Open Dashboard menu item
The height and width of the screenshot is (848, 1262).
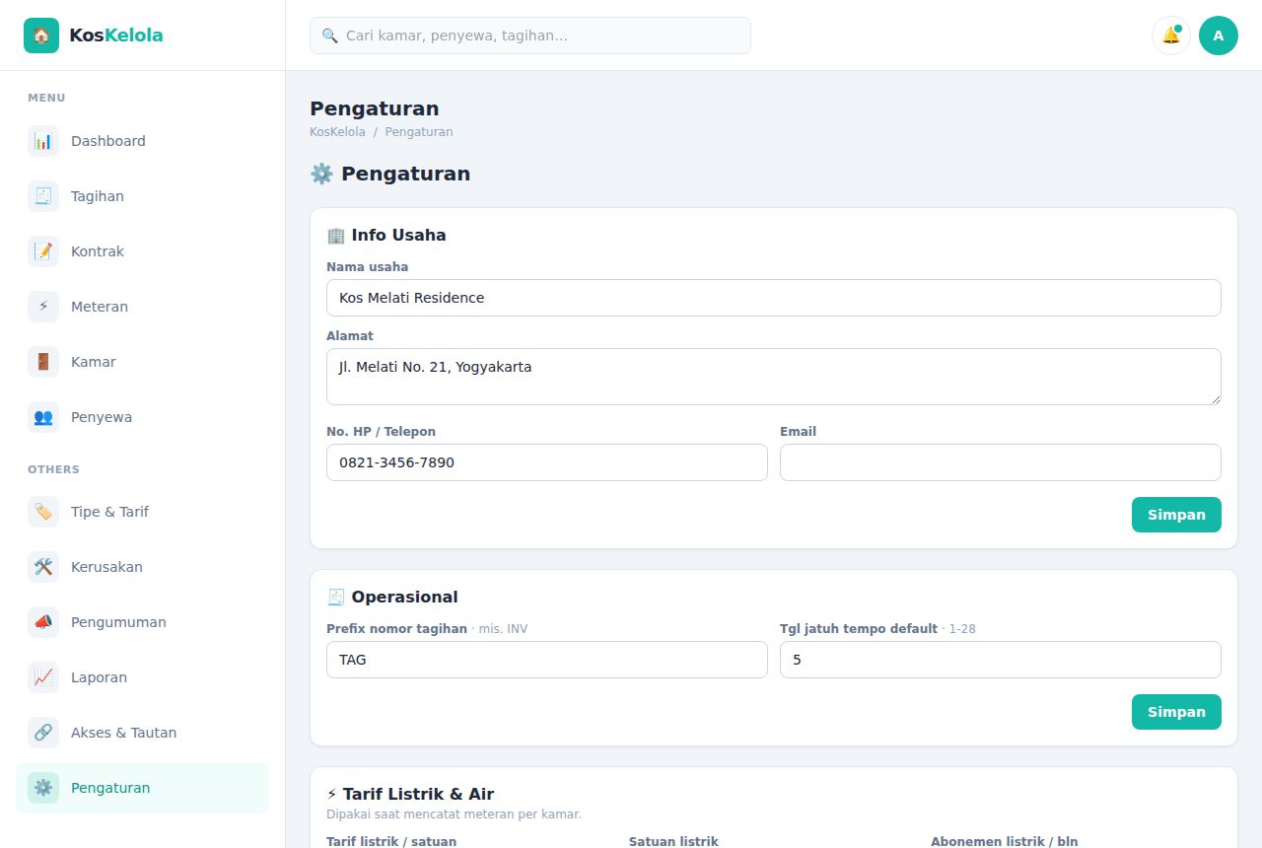point(142,141)
